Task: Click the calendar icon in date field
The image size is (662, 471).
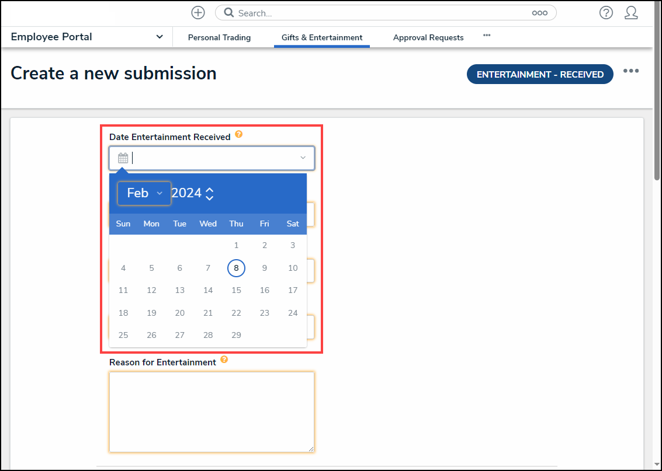Action: coord(123,158)
